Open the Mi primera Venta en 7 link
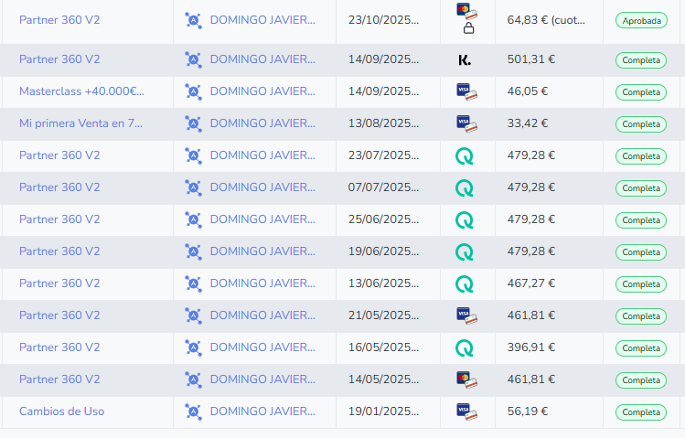Viewport: 685px width, 438px height. pos(81,123)
